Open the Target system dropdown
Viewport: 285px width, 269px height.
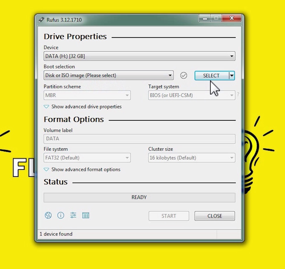click(192, 95)
